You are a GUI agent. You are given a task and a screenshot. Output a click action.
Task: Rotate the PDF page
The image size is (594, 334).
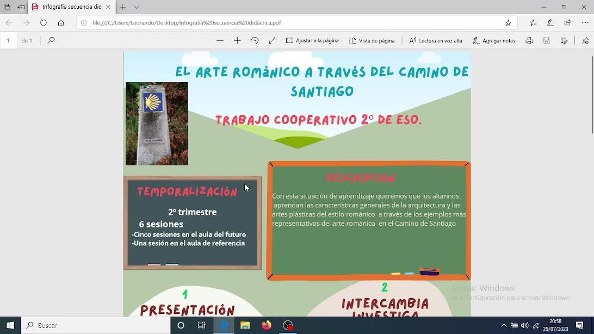click(255, 41)
